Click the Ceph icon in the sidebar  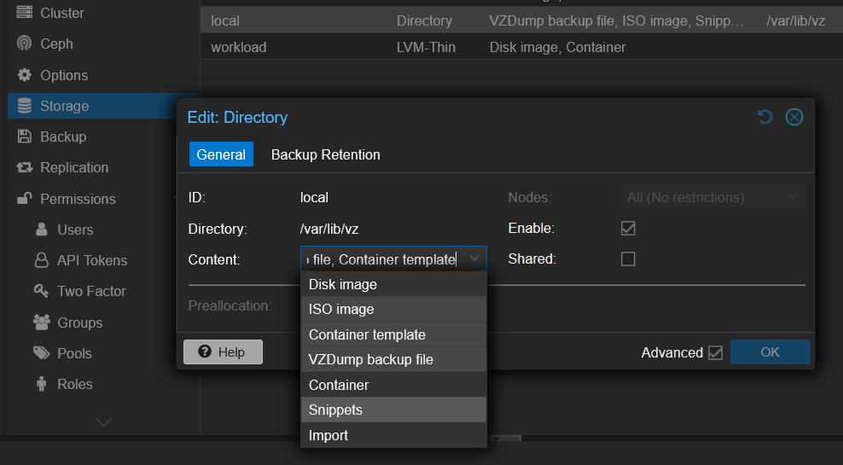[x=25, y=44]
